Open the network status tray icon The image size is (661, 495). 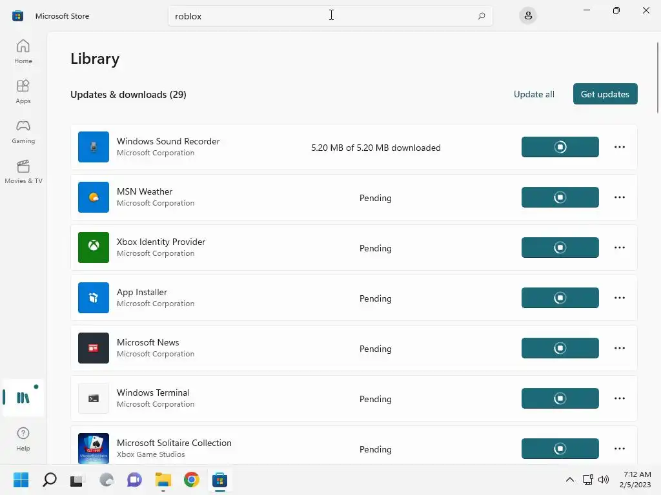[587, 480]
